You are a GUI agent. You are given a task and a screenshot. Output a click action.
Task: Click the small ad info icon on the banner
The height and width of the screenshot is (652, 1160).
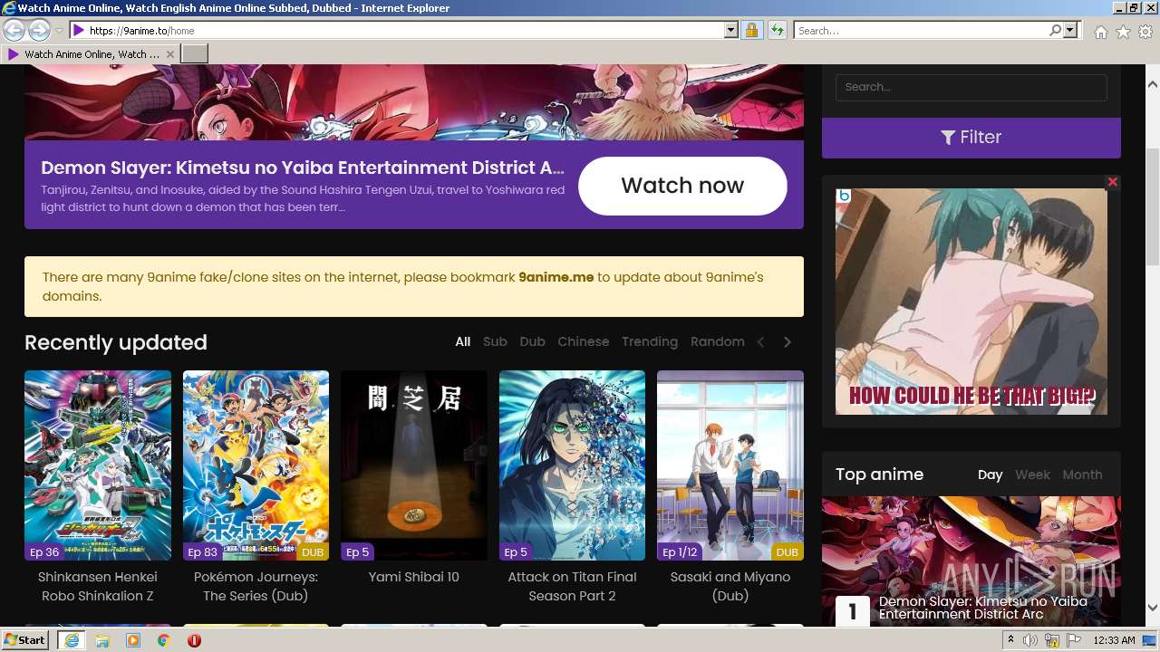[844, 195]
